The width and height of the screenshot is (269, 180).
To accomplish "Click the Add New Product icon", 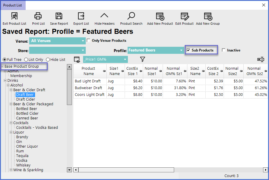I will coord(160,16).
